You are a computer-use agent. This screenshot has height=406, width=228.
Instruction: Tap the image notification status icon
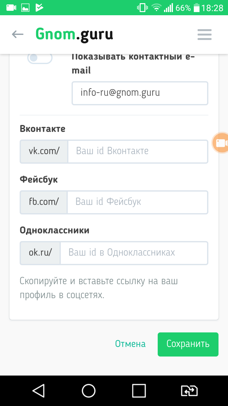point(25,8)
